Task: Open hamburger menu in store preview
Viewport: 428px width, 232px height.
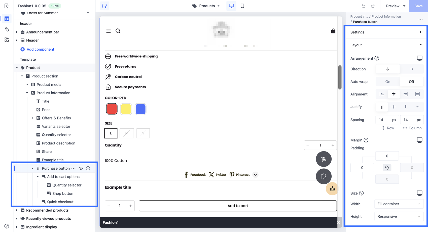Action: pos(109,31)
